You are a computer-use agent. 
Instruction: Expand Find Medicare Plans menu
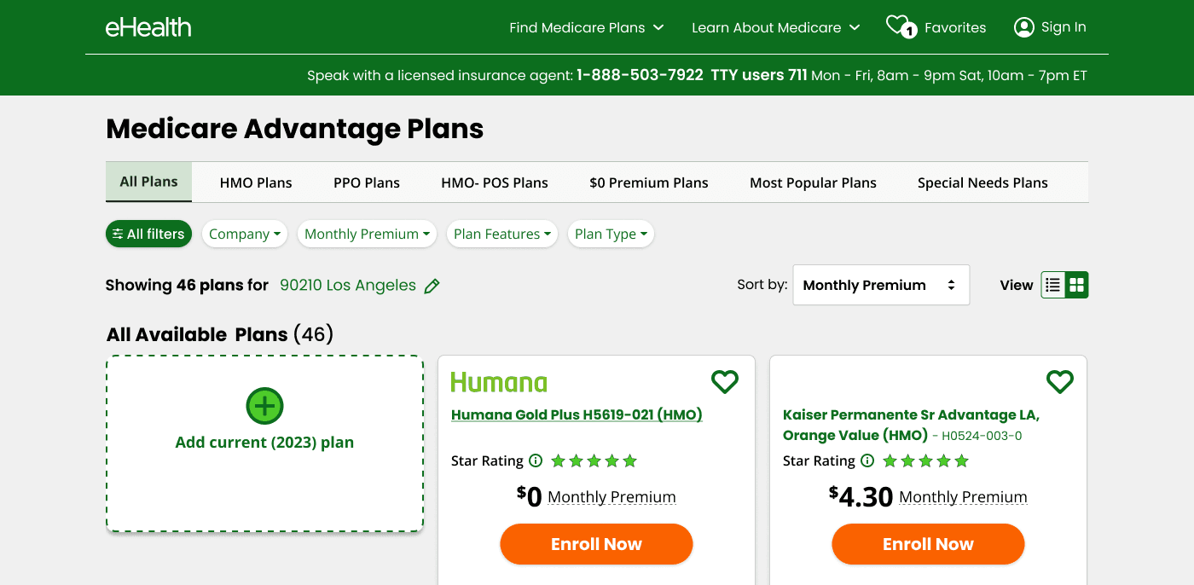click(586, 27)
